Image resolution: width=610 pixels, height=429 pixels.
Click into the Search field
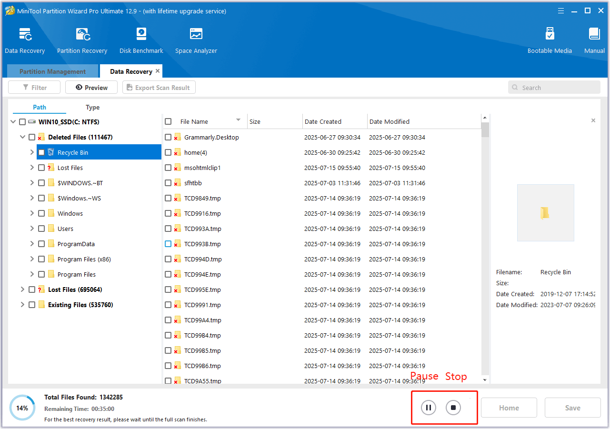(x=554, y=88)
